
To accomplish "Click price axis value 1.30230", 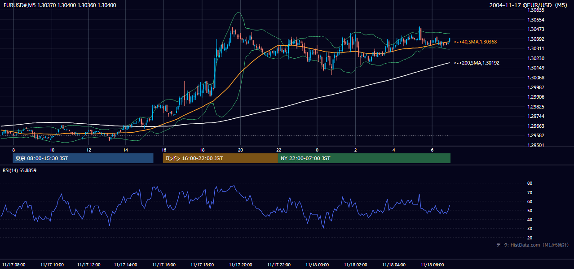I will (536, 58).
